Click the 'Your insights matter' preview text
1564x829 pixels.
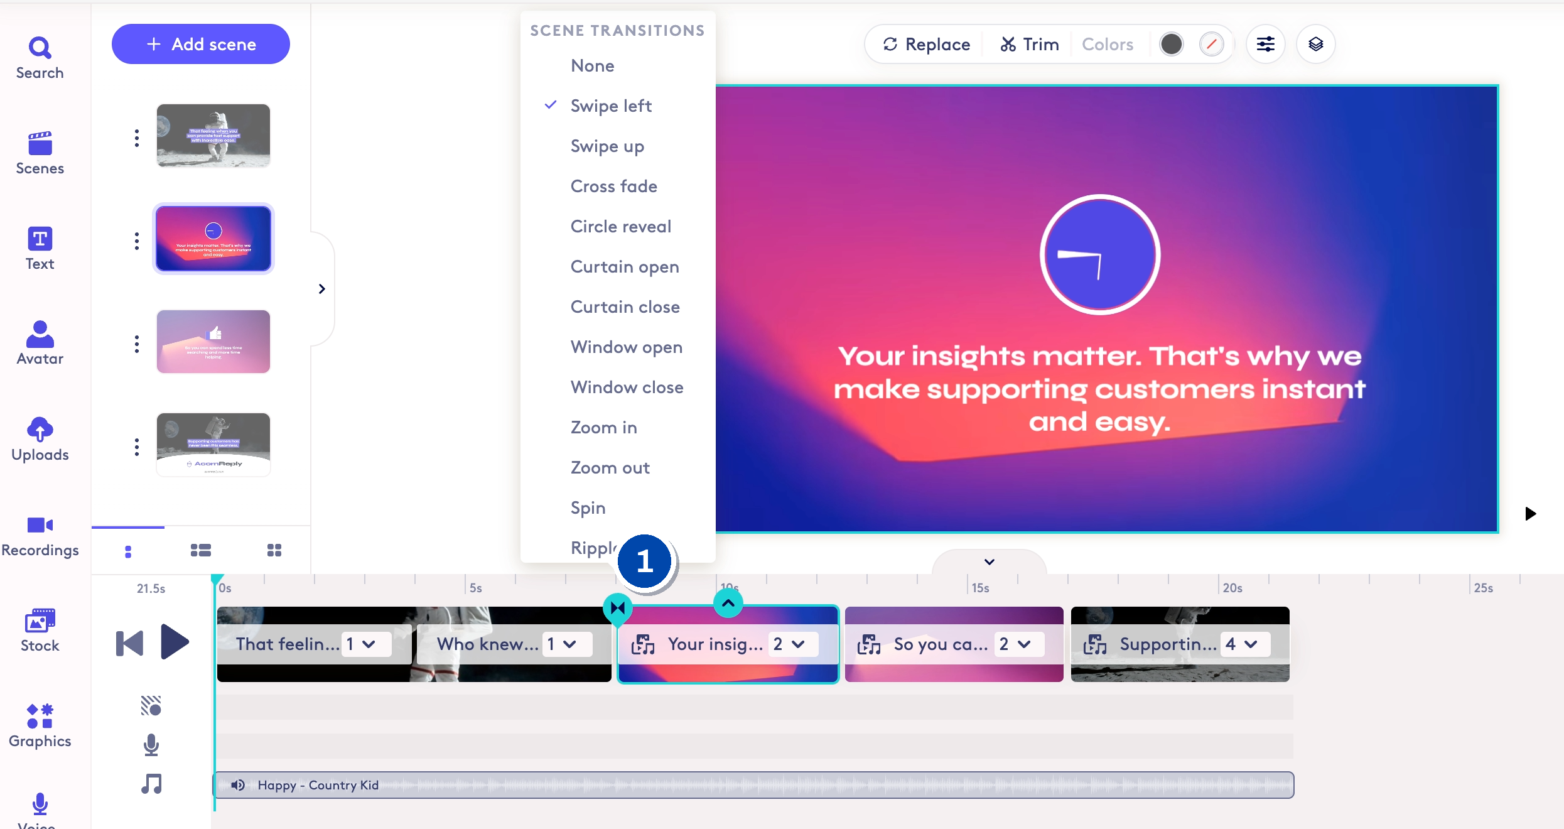1099,389
